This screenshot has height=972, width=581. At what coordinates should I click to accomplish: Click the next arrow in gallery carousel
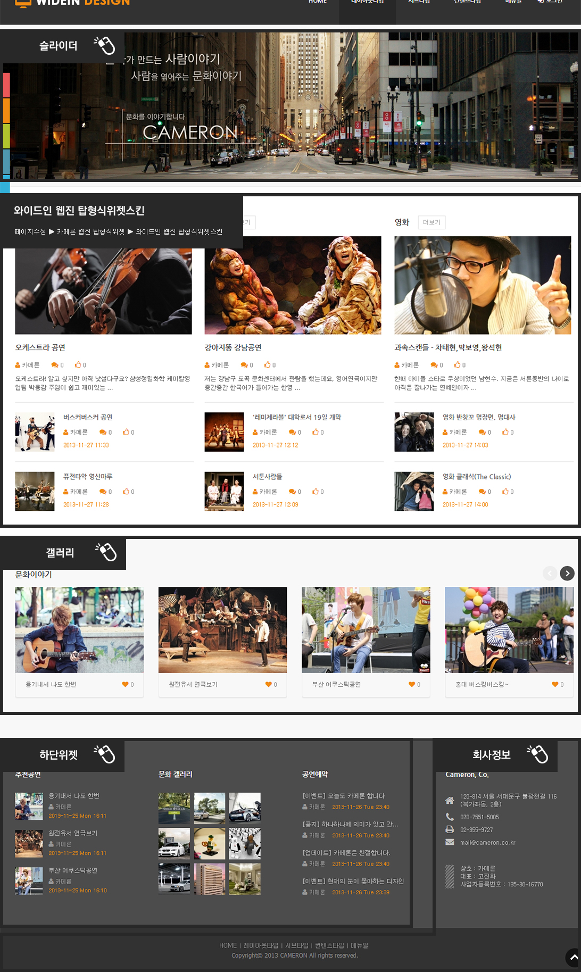(x=567, y=573)
